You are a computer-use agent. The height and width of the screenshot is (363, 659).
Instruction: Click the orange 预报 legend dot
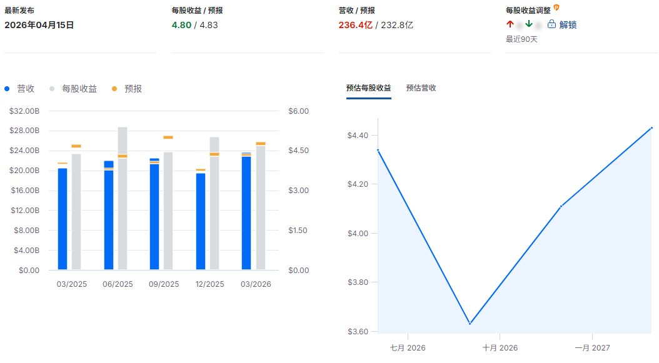click(114, 89)
